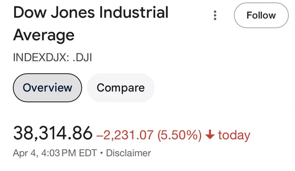Click "Dow Jones" in the heading

point(54,13)
